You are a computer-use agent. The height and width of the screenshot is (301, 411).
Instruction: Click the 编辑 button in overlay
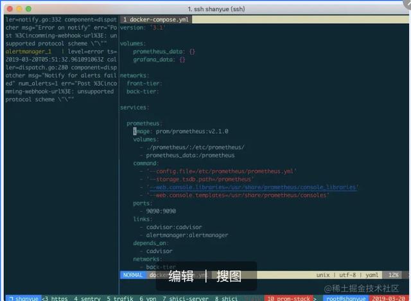pyautogui.click(x=181, y=277)
